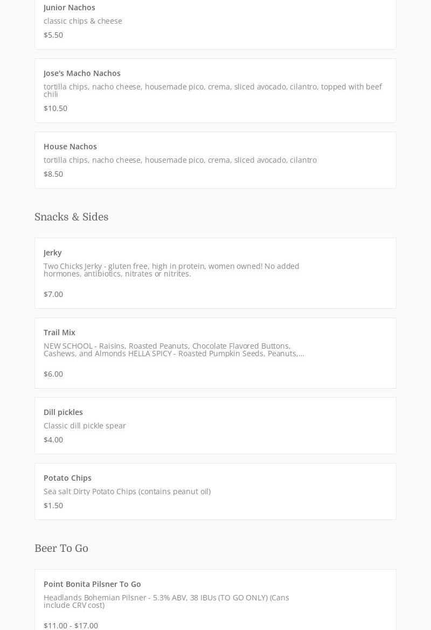The image size is (431, 630).
Task: Click the Snacks & Sides heading
Action: pyautogui.click(x=71, y=217)
